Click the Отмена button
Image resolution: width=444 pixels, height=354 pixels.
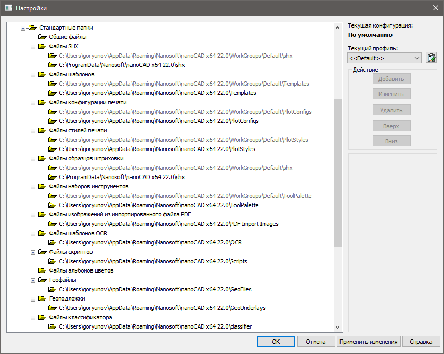[316, 342]
